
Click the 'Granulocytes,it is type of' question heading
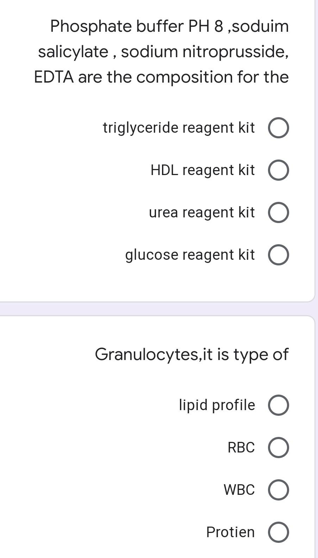click(x=192, y=354)
